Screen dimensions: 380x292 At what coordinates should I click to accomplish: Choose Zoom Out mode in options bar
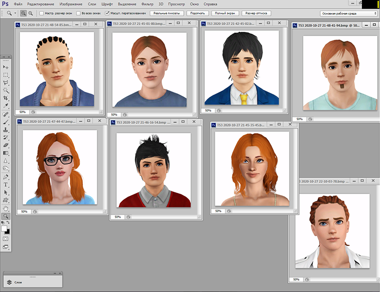pyautogui.click(x=30, y=13)
